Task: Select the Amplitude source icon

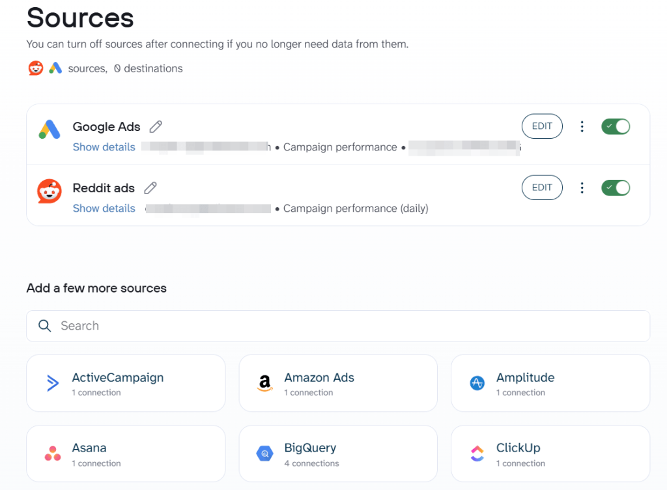Action: [477, 383]
